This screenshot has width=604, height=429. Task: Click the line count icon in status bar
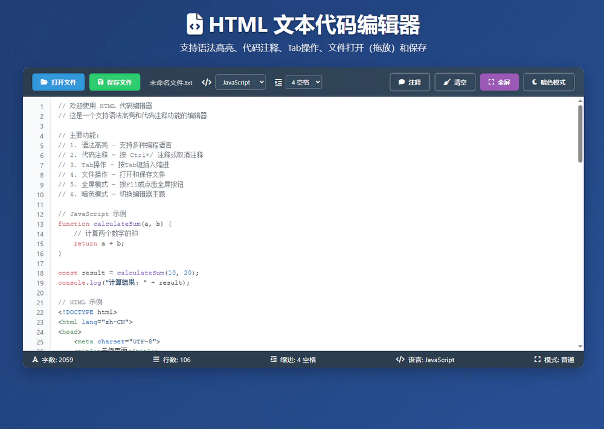[x=156, y=360]
